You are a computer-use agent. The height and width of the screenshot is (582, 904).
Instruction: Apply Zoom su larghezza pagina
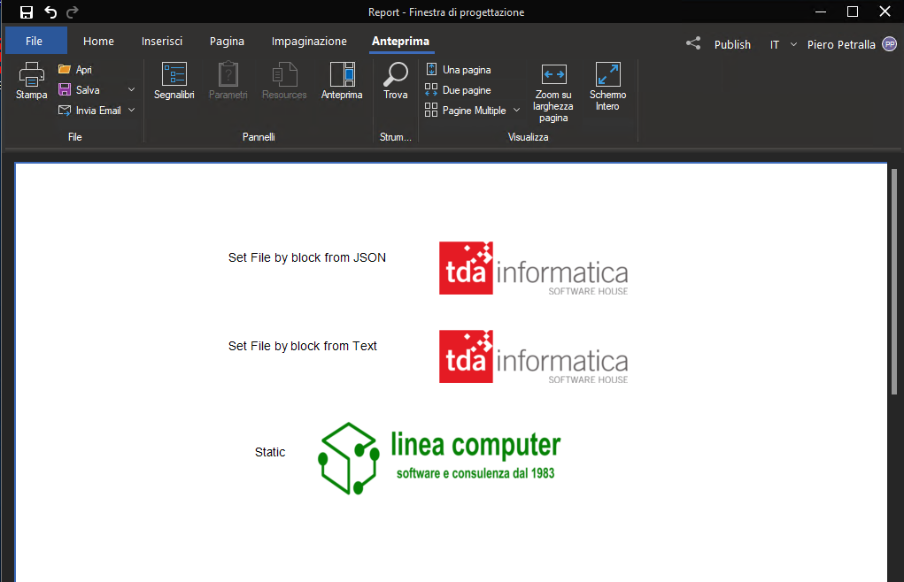pos(553,93)
